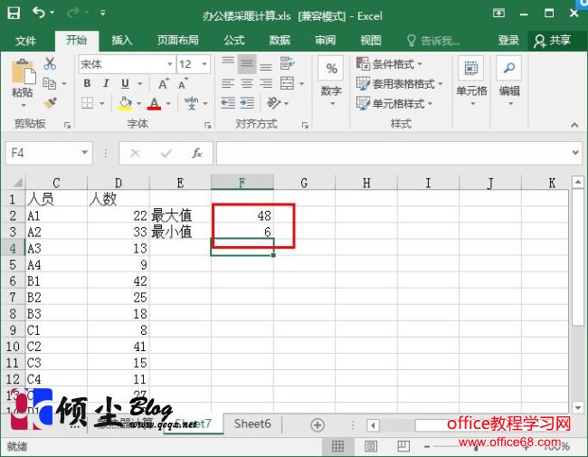The image size is (588, 457).
Task: Open the alignment dialog launcher in 对齐方式 group
Action: 305,125
